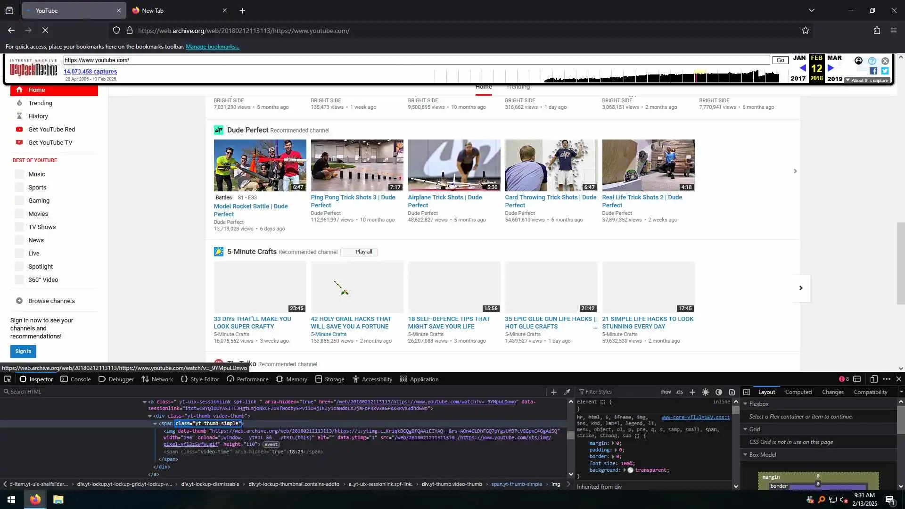The image size is (905, 509).
Task: Click the transparent background color swatch
Action: [x=630, y=470]
